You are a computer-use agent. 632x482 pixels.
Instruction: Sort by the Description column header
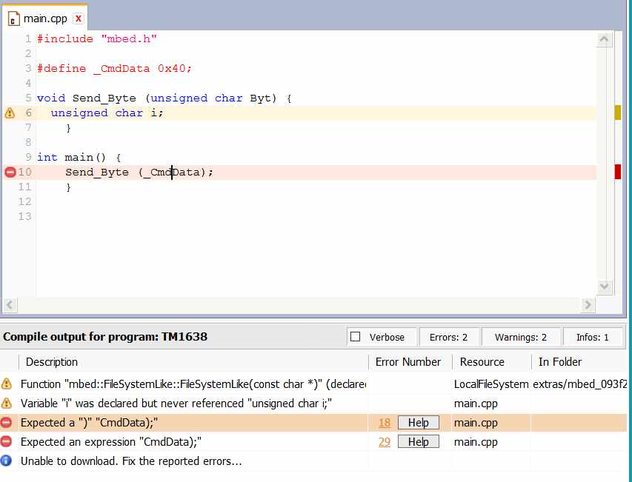pyautogui.click(x=52, y=362)
